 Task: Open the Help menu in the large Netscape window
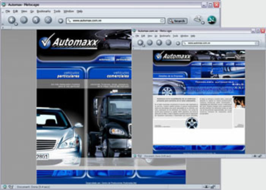[79, 11]
